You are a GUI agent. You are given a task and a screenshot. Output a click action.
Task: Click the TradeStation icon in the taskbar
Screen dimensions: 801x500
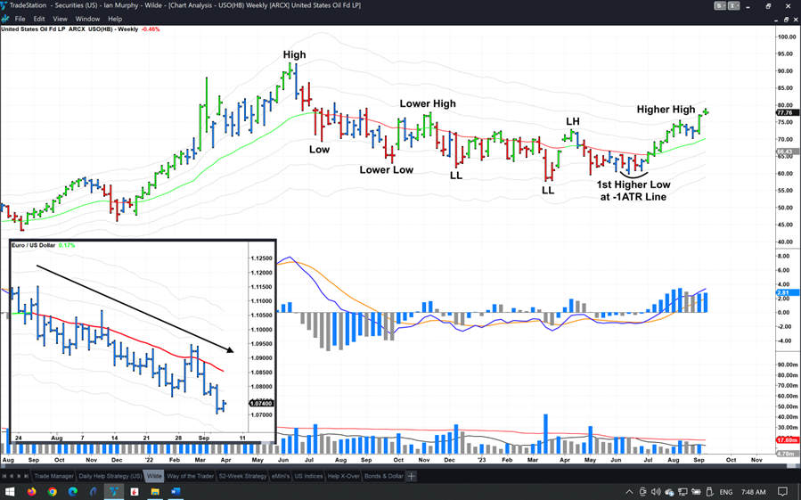coord(114,491)
